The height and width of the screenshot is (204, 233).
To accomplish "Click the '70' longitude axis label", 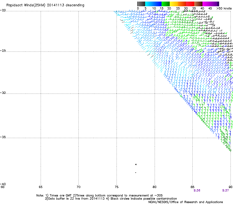I will (78, 187).
